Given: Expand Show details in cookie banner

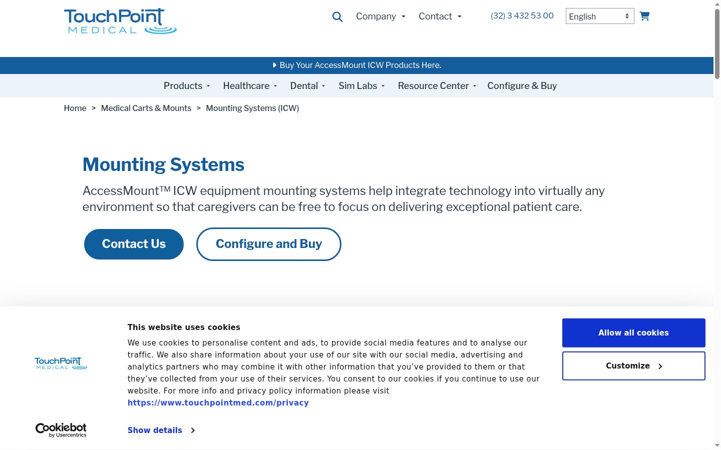Looking at the screenshot, I should point(161,430).
